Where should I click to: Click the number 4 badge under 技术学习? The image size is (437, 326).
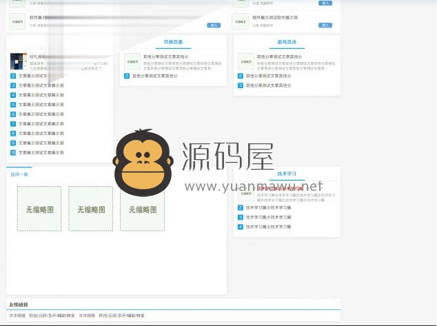pyautogui.click(x=241, y=227)
